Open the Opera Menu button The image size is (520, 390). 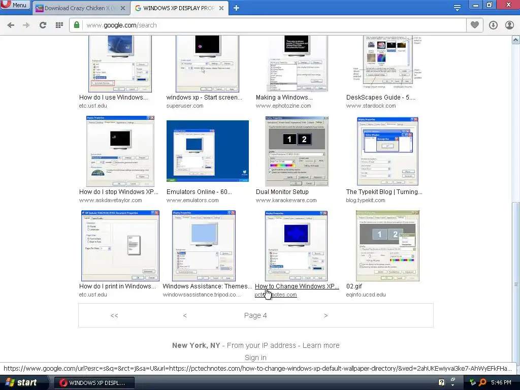coord(15,5)
